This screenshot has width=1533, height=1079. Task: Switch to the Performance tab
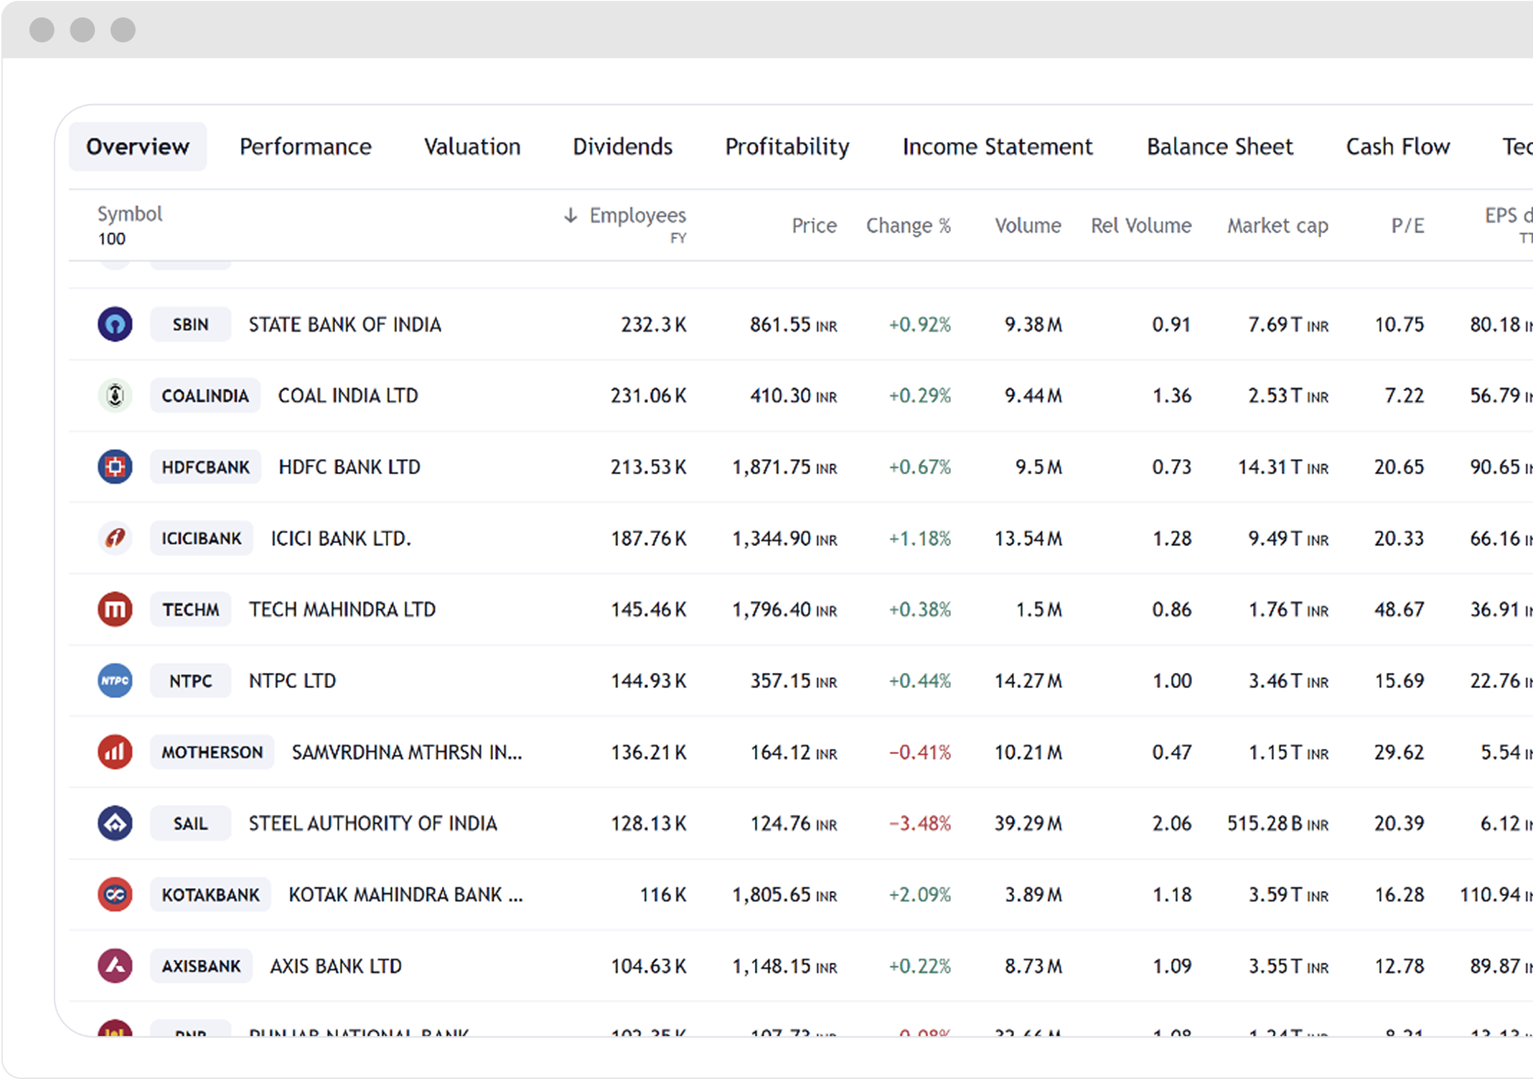pos(306,146)
